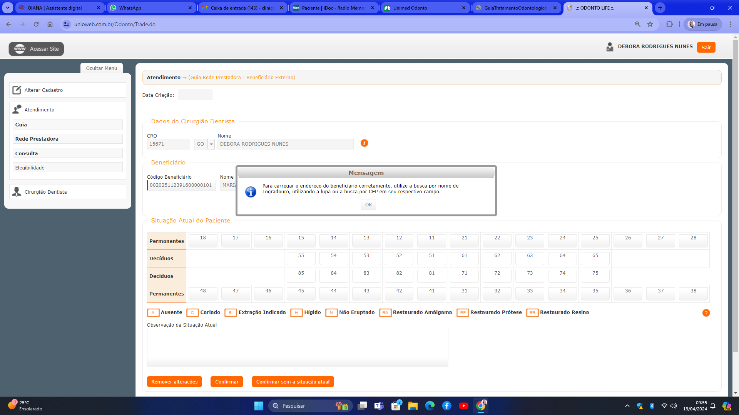Select the Ausente 'A' legend box

(x=153, y=313)
